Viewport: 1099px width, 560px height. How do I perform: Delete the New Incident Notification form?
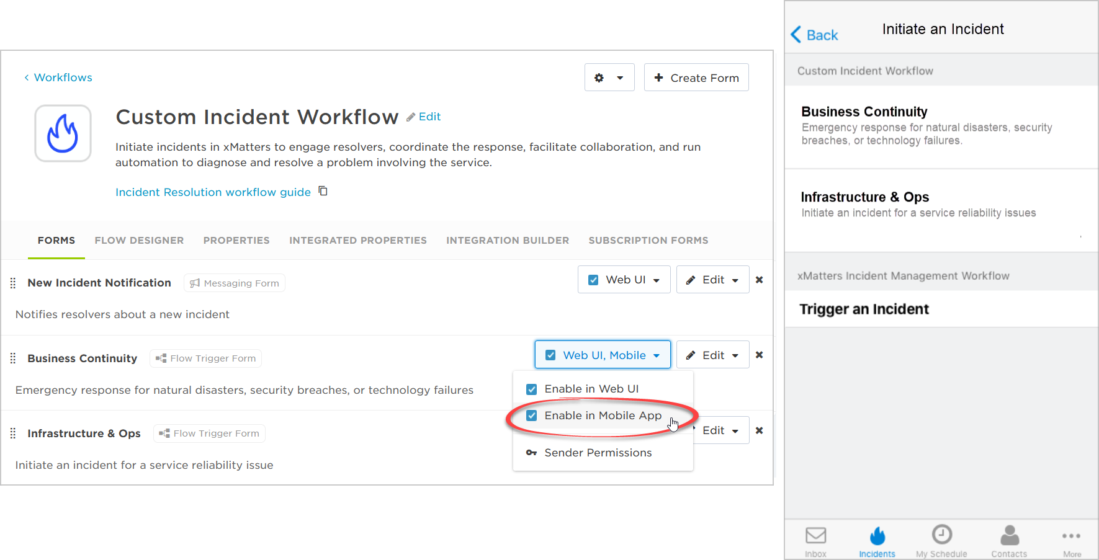point(759,280)
